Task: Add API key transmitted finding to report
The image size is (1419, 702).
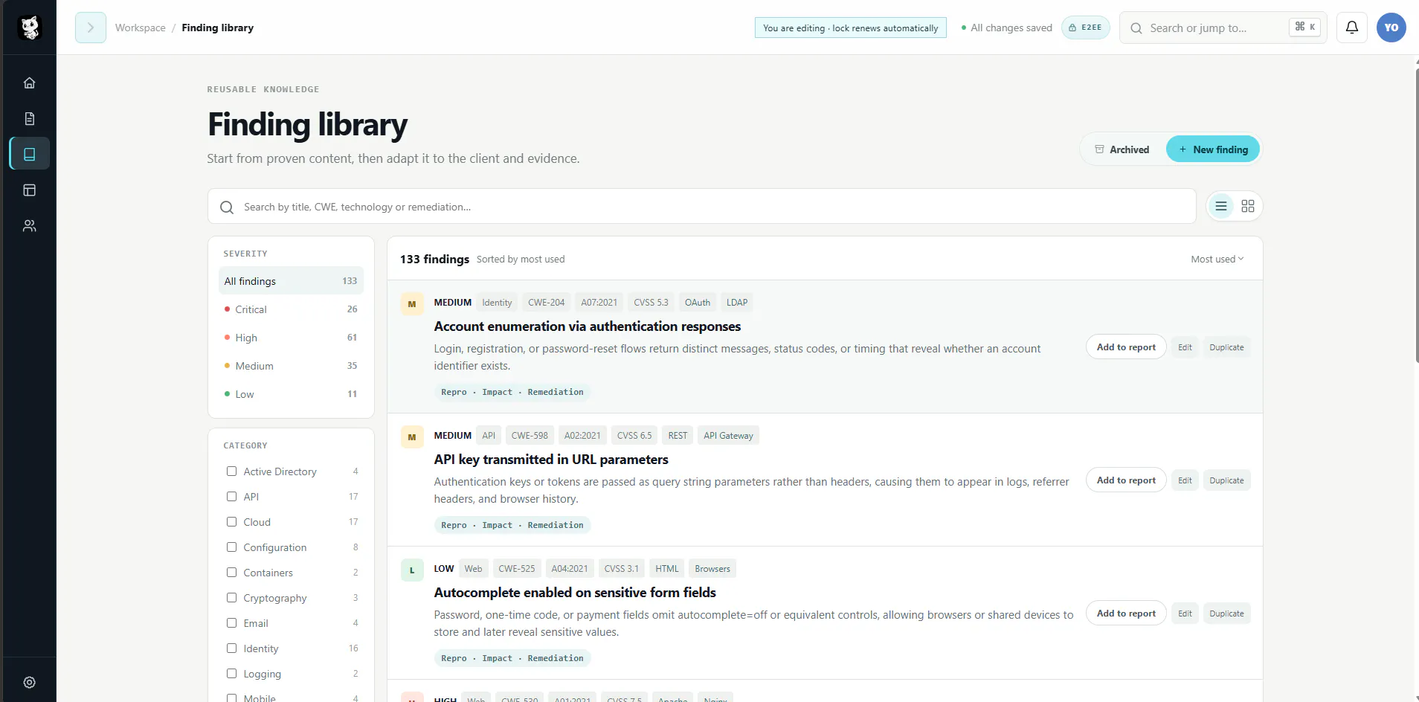Action: (x=1126, y=480)
